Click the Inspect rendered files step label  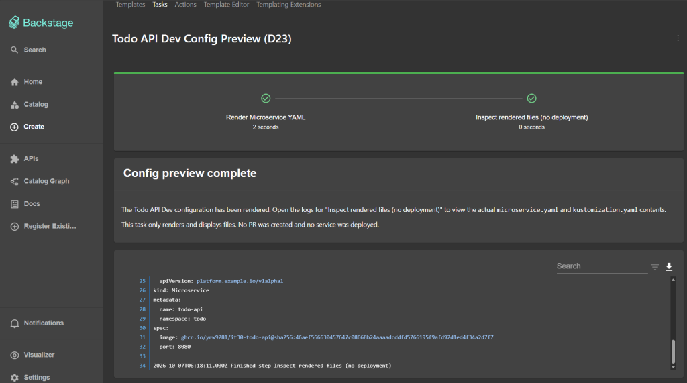(x=532, y=117)
